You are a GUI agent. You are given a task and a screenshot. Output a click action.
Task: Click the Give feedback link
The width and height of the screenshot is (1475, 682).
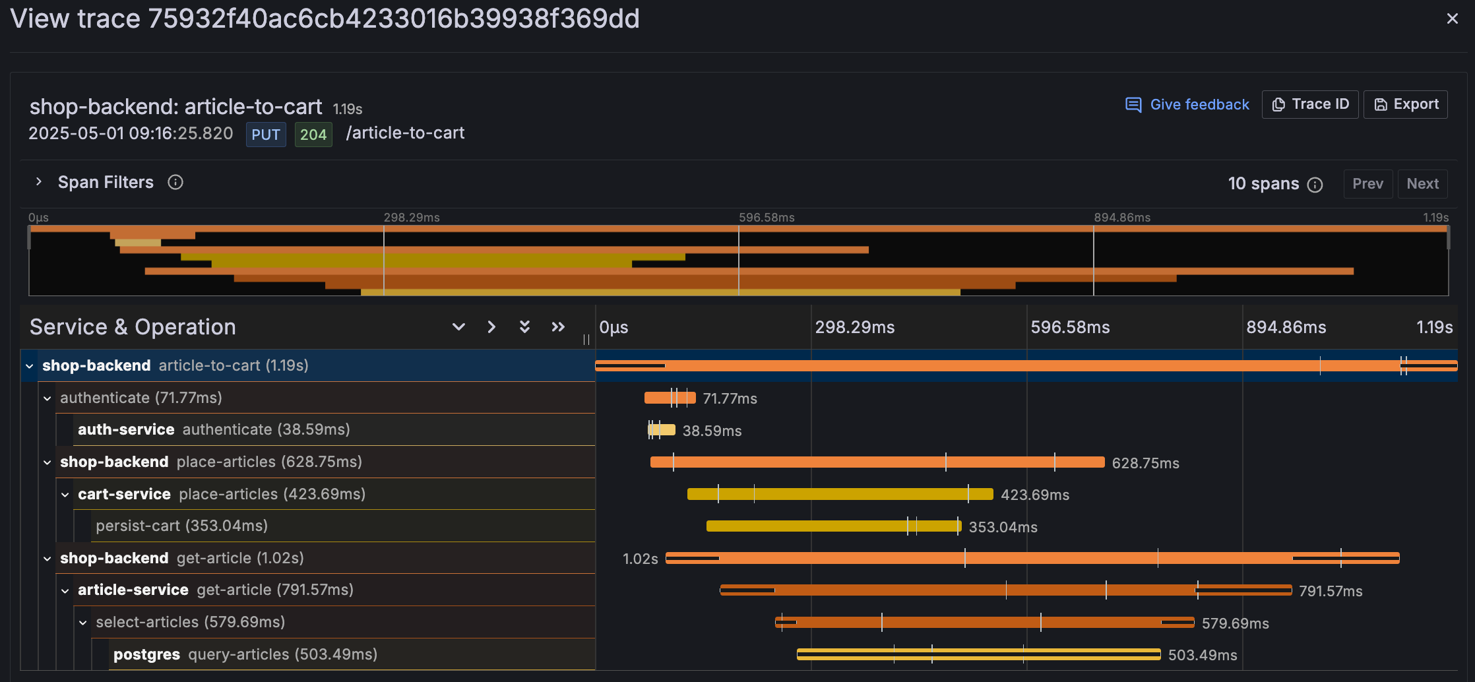click(x=1187, y=105)
